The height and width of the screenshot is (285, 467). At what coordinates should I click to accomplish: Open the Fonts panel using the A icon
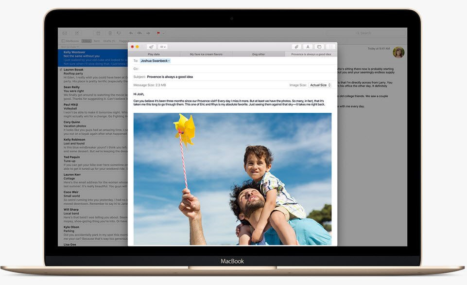tap(307, 47)
